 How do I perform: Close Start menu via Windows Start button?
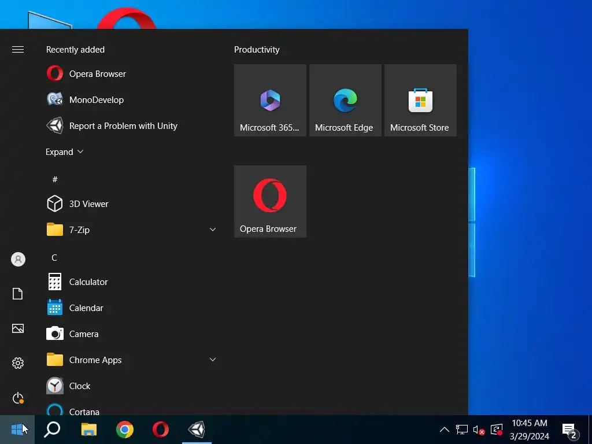pyautogui.click(x=17, y=430)
